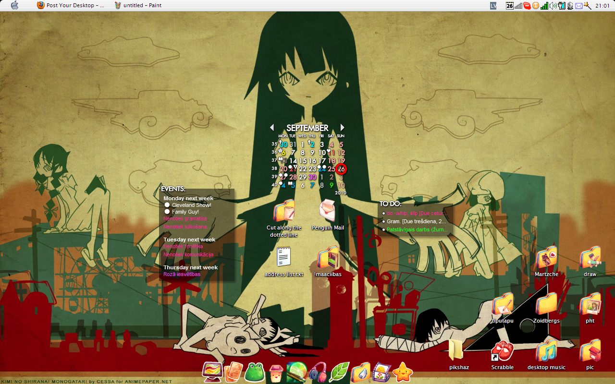The width and height of the screenshot is (615, 384).
Task: Click the LV keyboard language indicator
Action: (493, 5)
